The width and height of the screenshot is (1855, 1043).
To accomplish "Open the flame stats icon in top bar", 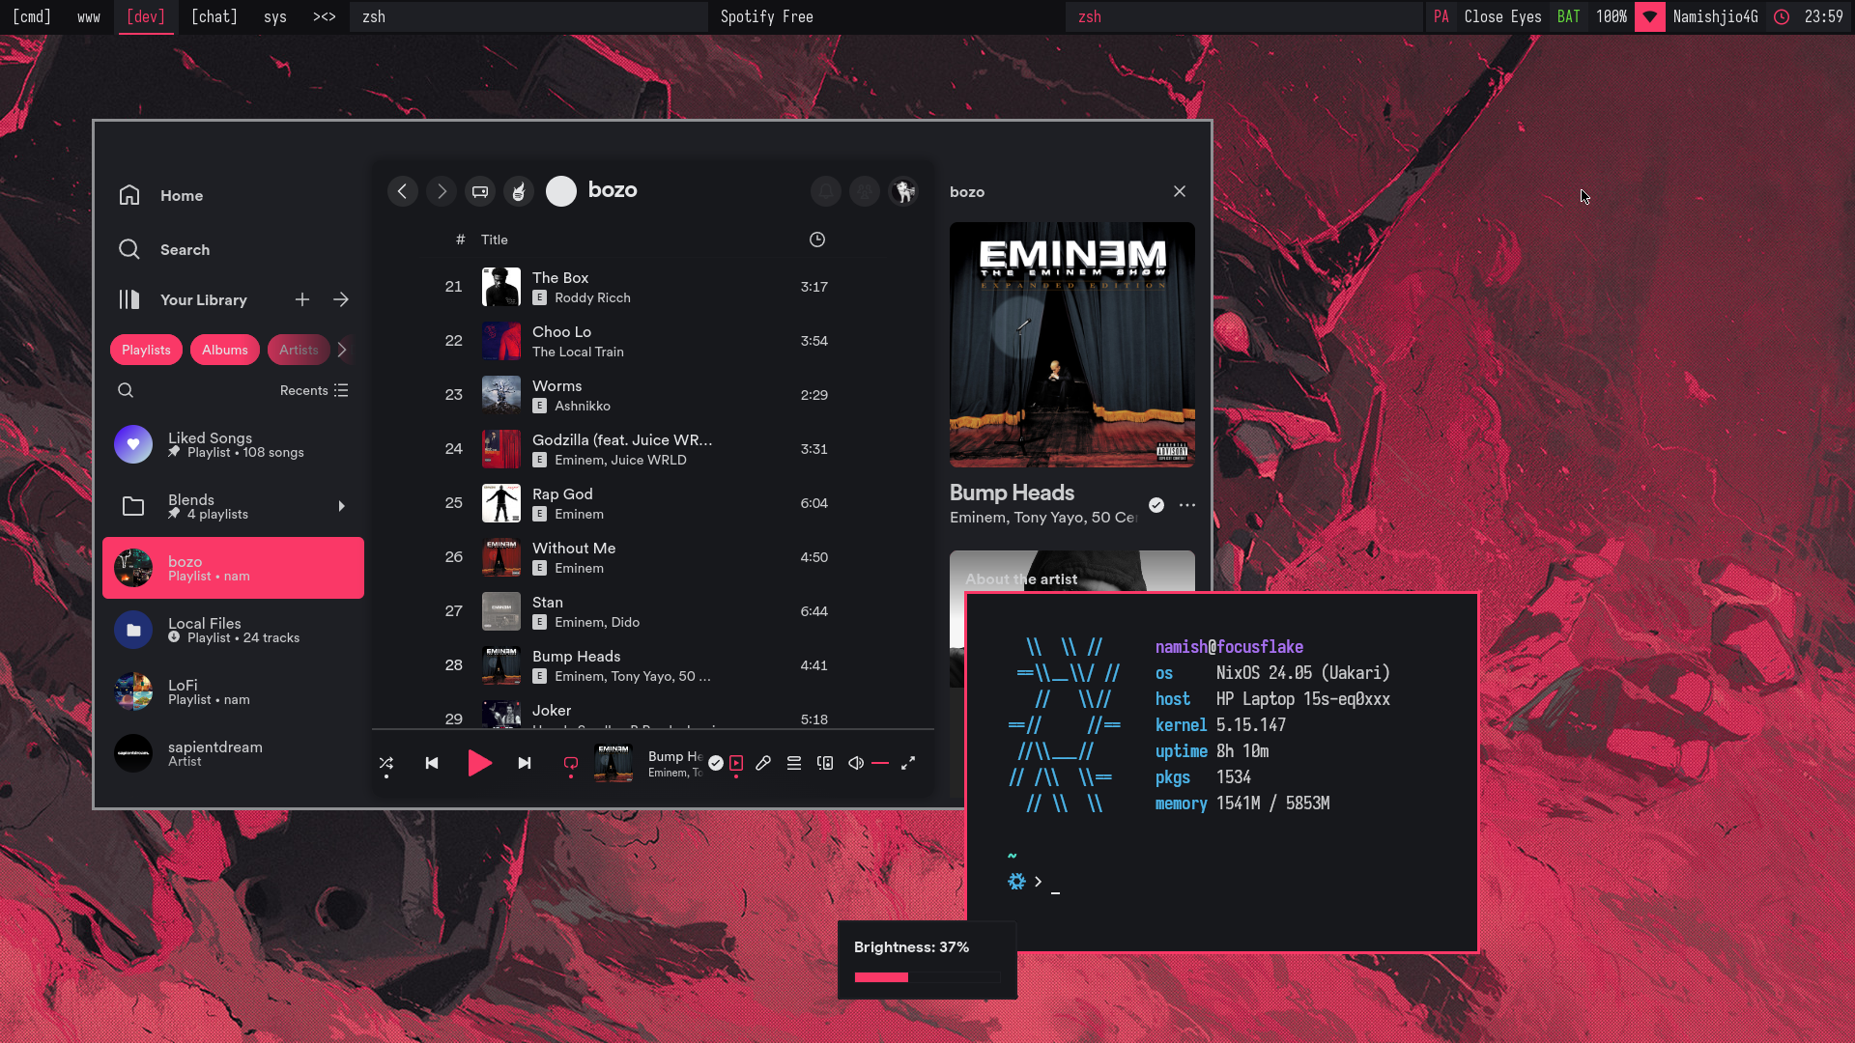I will pos(519,191).
